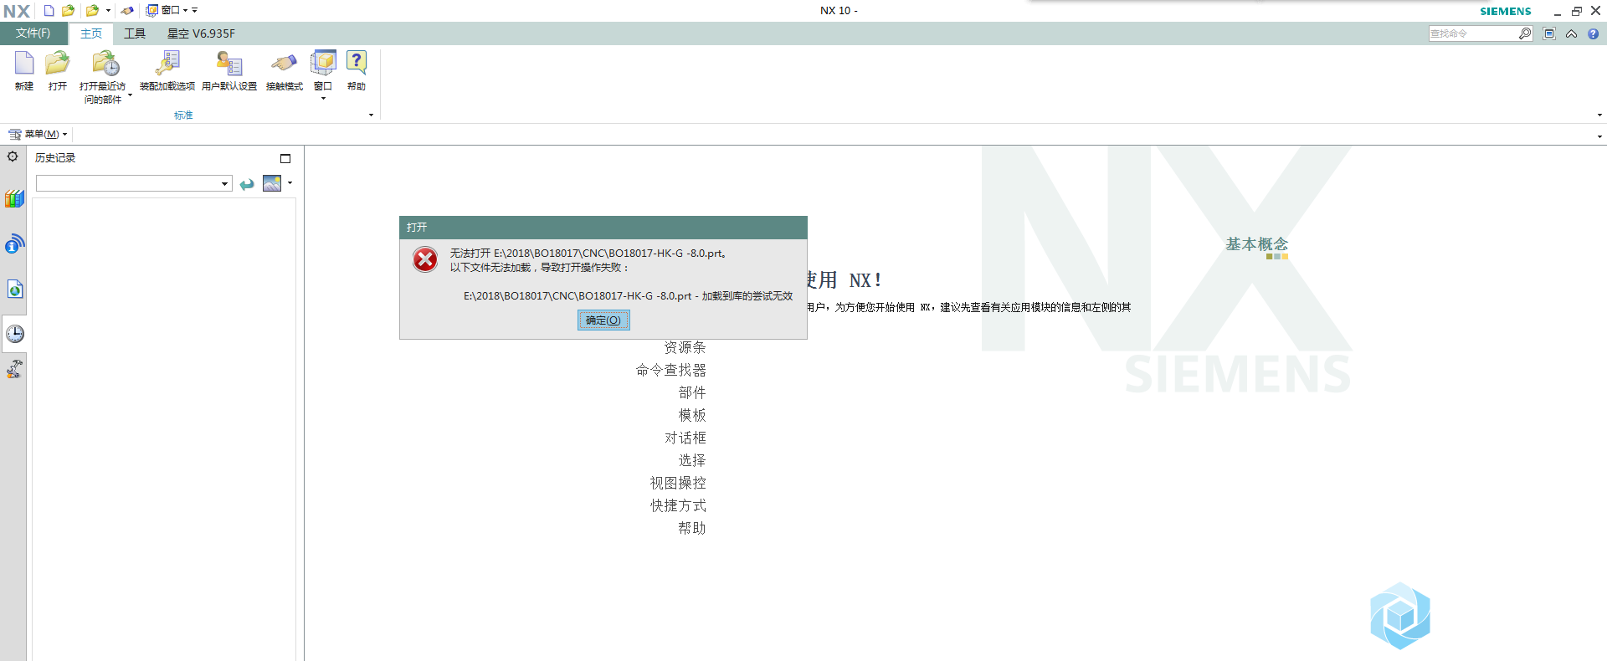Click the 打开 dialog title bar
Viewport: 1607px width, 661px height.
[x=603, y=228]
